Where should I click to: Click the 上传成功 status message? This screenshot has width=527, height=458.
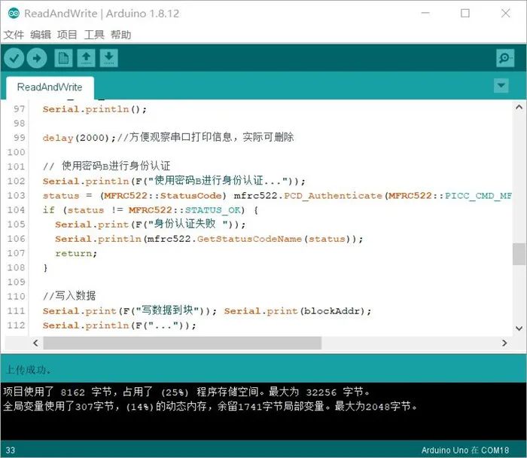[29, 370]
